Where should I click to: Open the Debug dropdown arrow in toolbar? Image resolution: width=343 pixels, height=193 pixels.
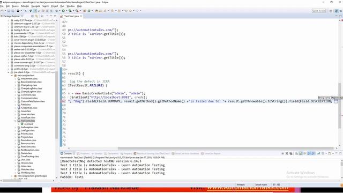click(59, 11)
